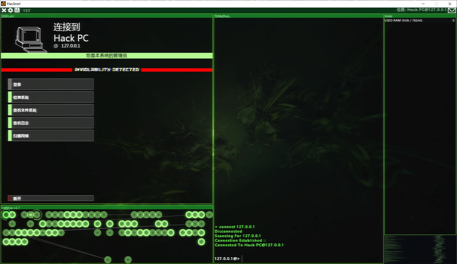Click the '> connect 127.0.0.1' terminal line
This screenshot has width=457, height=264.
[x=235, y=227]
